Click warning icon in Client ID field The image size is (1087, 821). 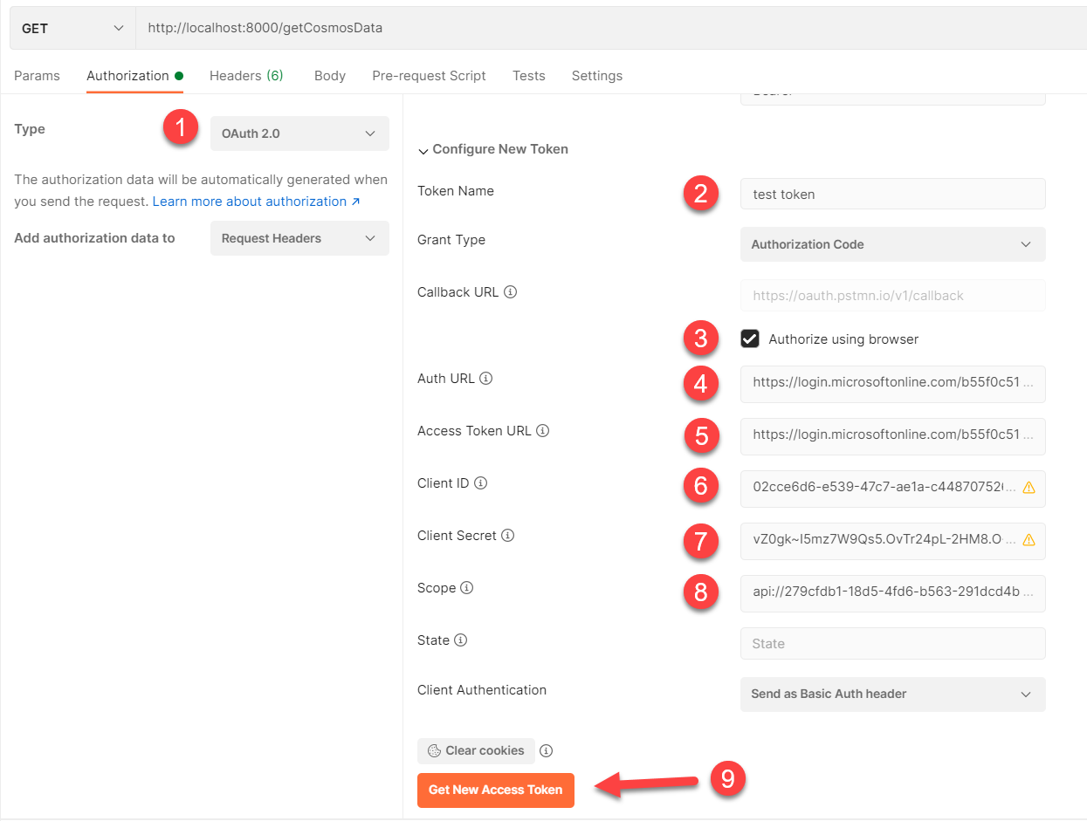click(x=1029, y=488)
